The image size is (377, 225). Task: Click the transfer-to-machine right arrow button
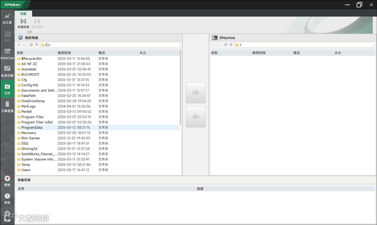[x=196, y=92]
